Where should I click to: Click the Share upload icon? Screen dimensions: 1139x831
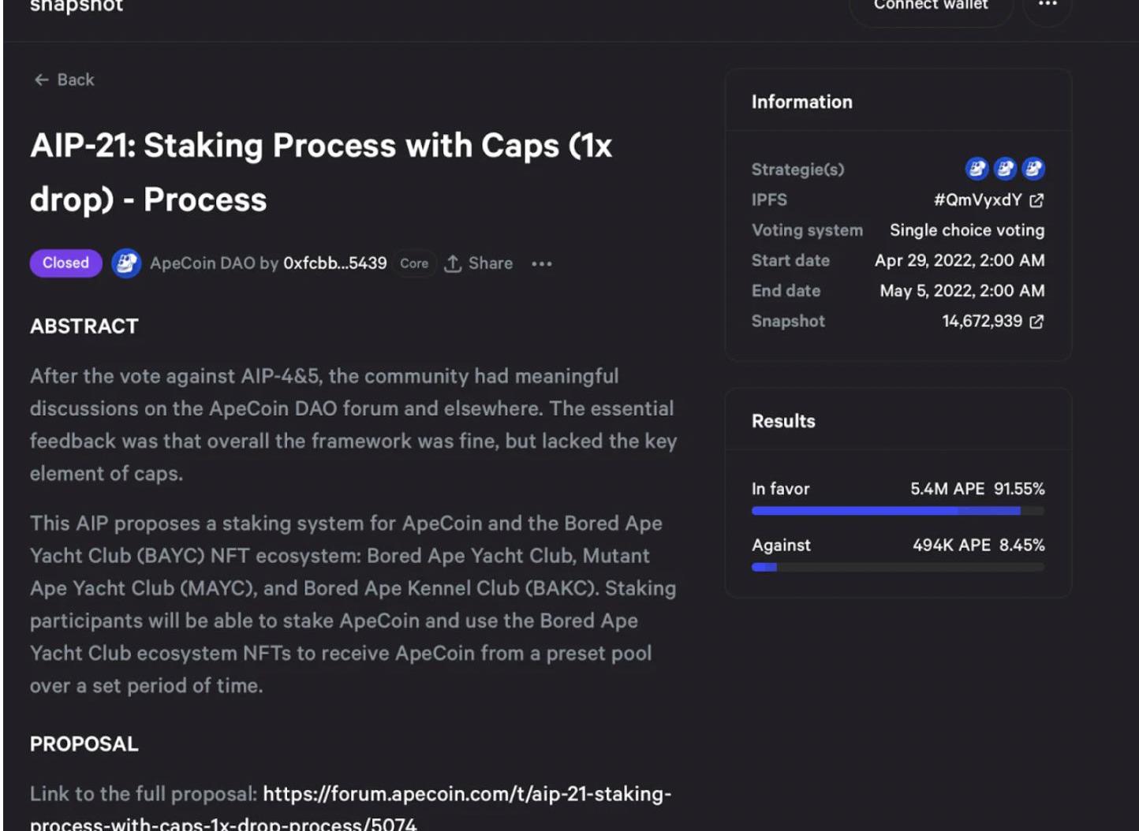coord(453,263)
